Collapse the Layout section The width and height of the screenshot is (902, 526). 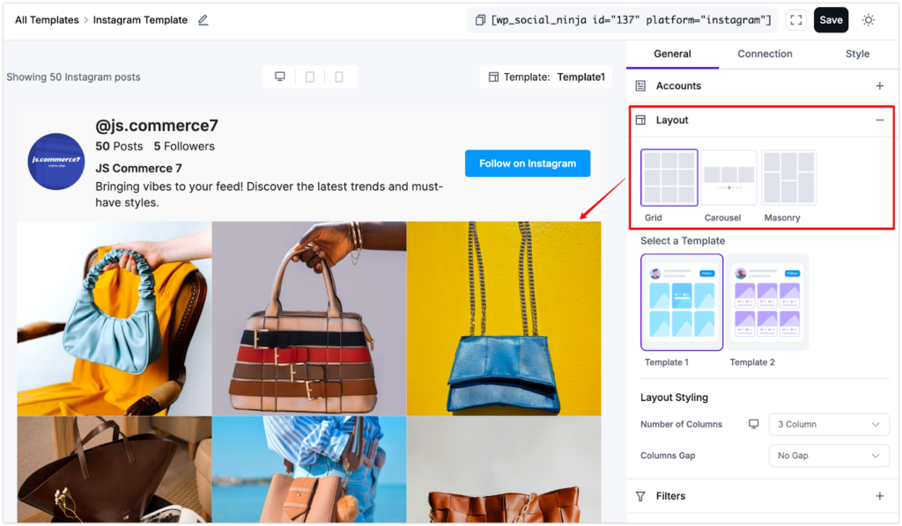[x=879, y=120]
